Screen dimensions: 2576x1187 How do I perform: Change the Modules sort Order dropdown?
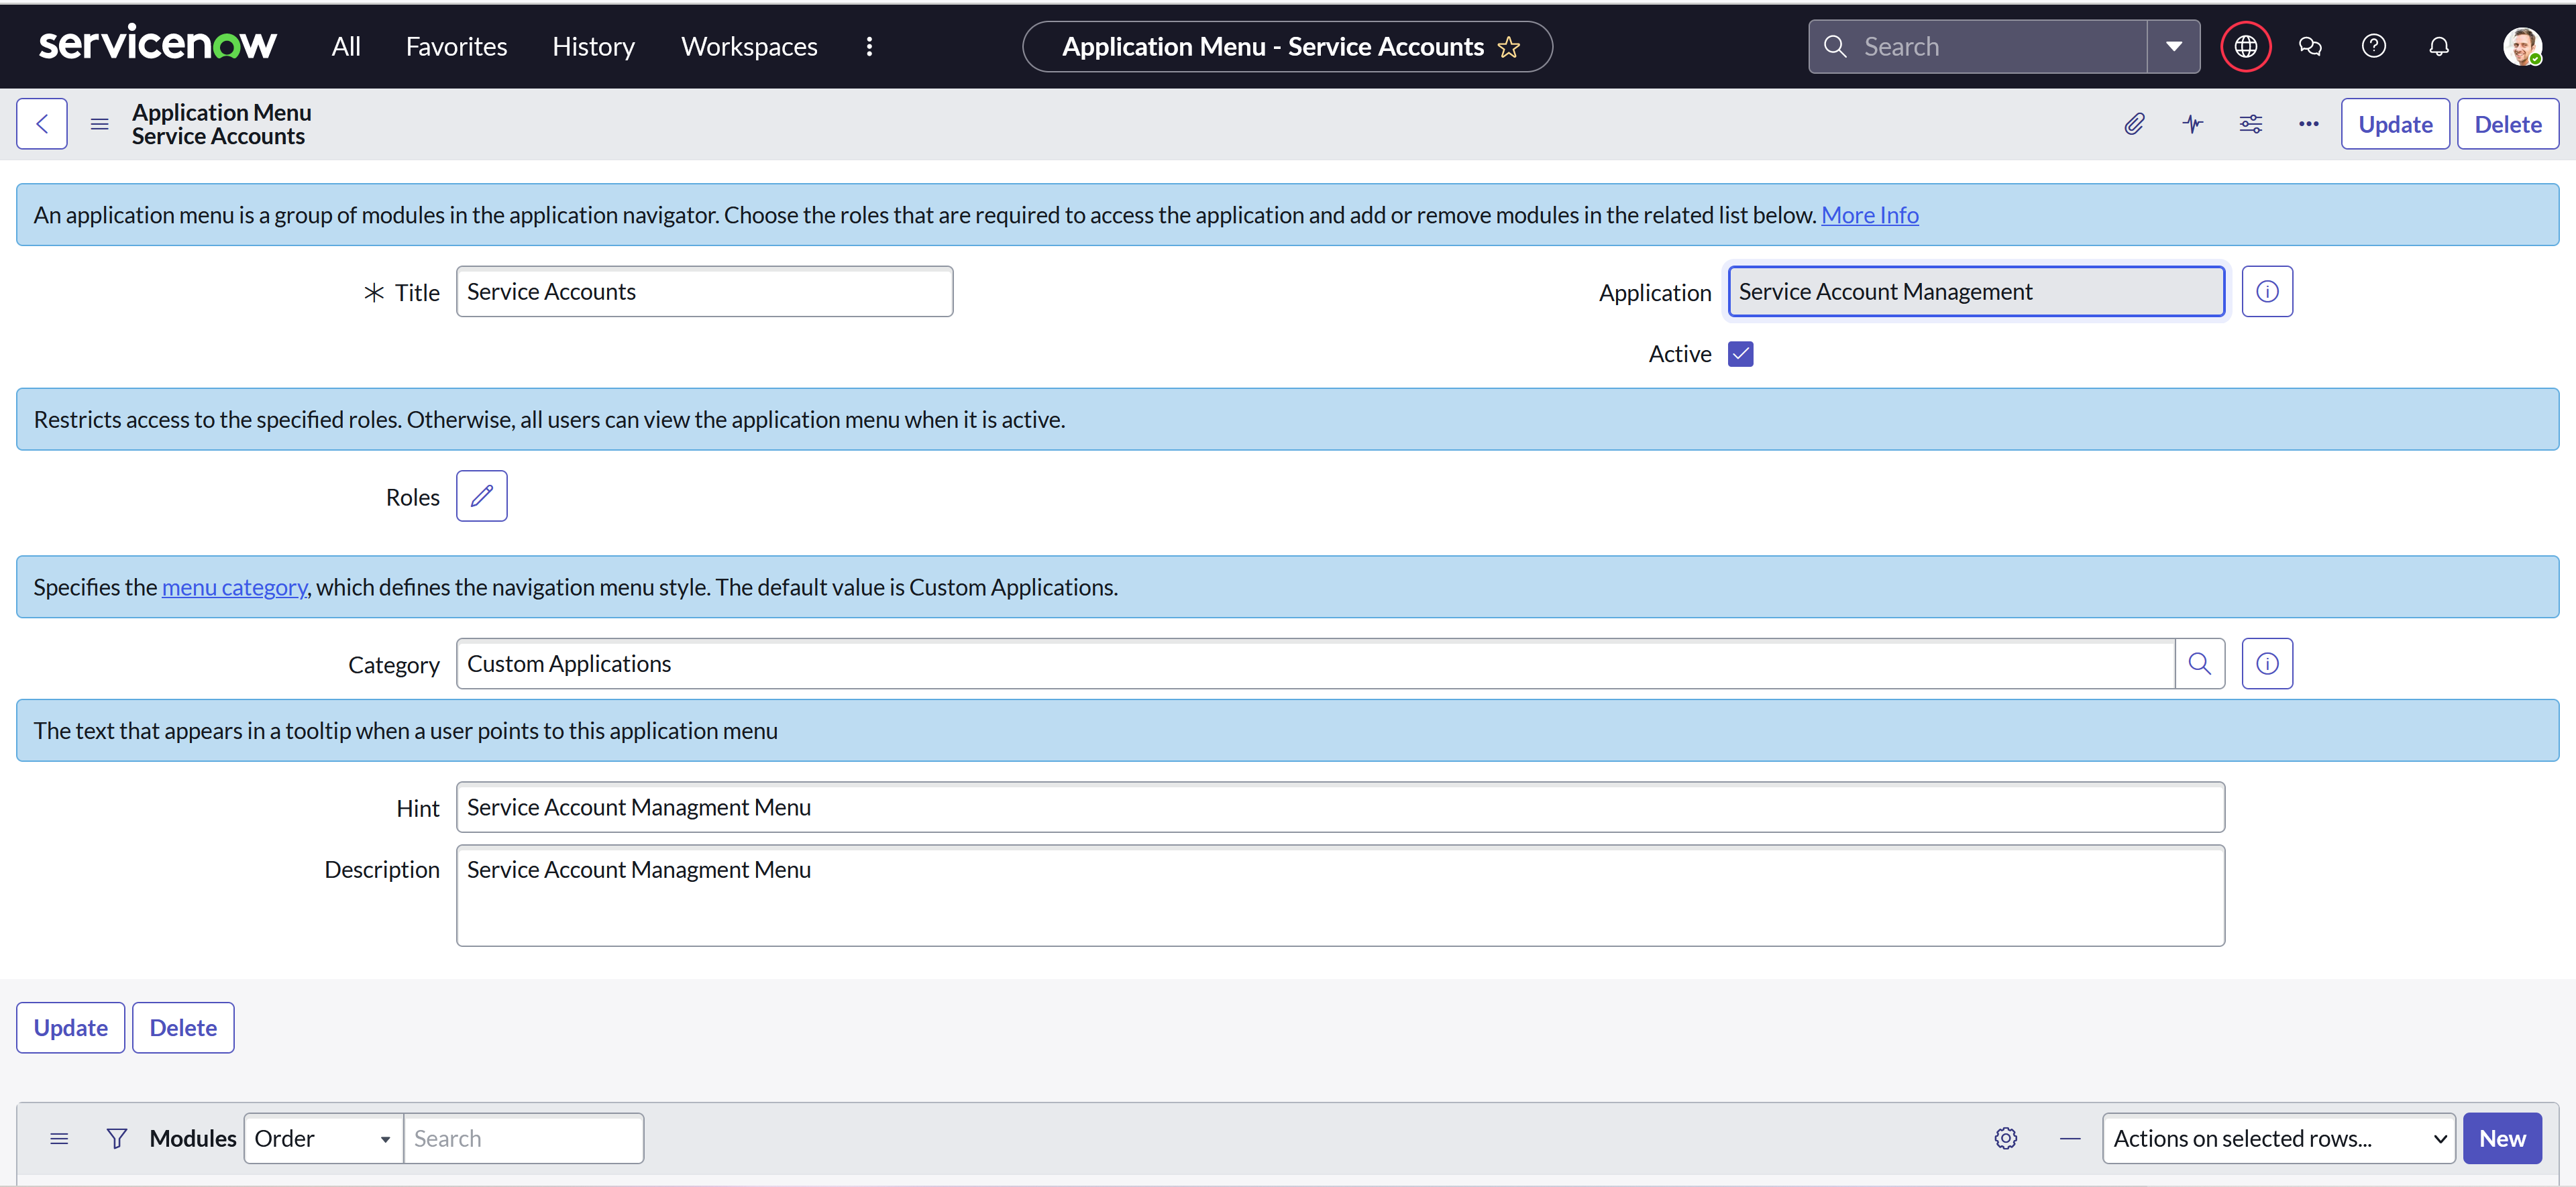click(x=322, y=1138)
